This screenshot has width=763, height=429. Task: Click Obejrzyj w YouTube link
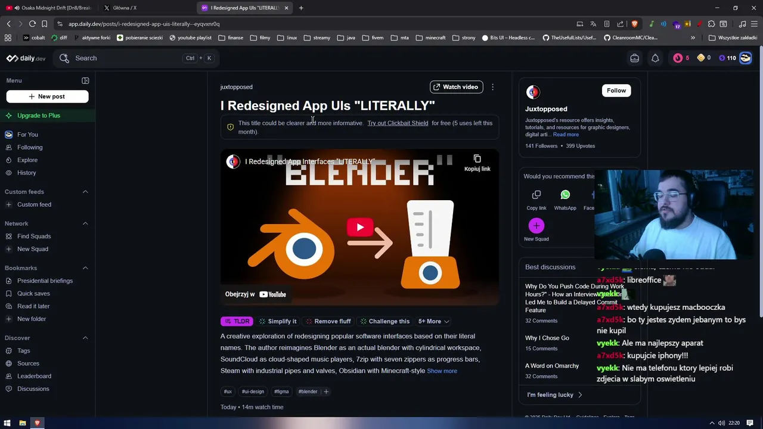coord(256,294)
